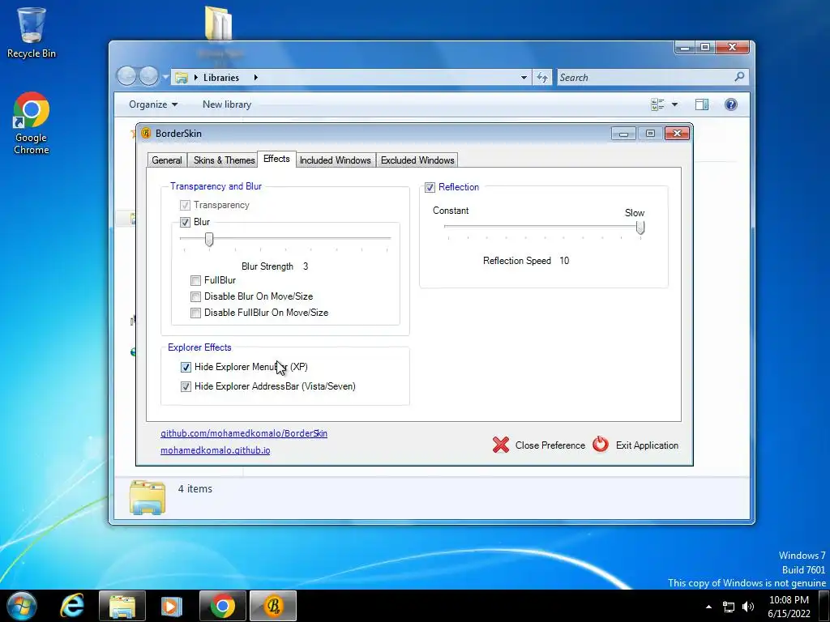The height and width of the screenshot is (622, 830).
Task: Open the Recycle Bin desktop icon
Action: coord(31,32)
